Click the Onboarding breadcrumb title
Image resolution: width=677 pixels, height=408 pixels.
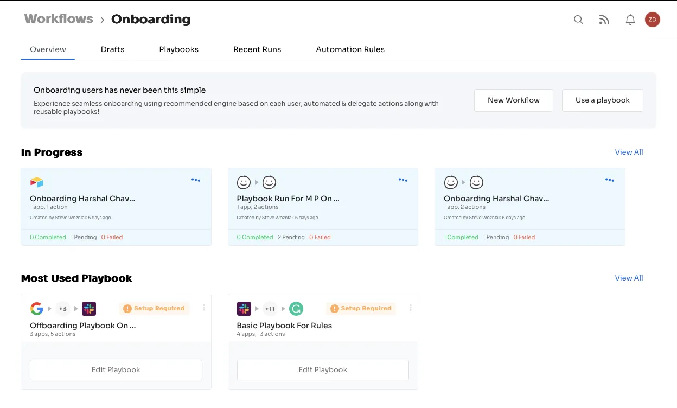click(x=151, y=20)
